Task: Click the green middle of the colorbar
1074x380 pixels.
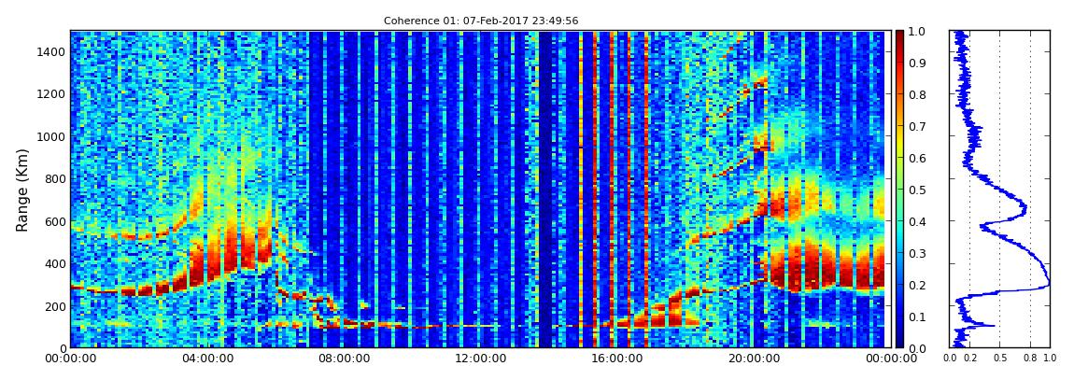Action: [x=900, y=190]
